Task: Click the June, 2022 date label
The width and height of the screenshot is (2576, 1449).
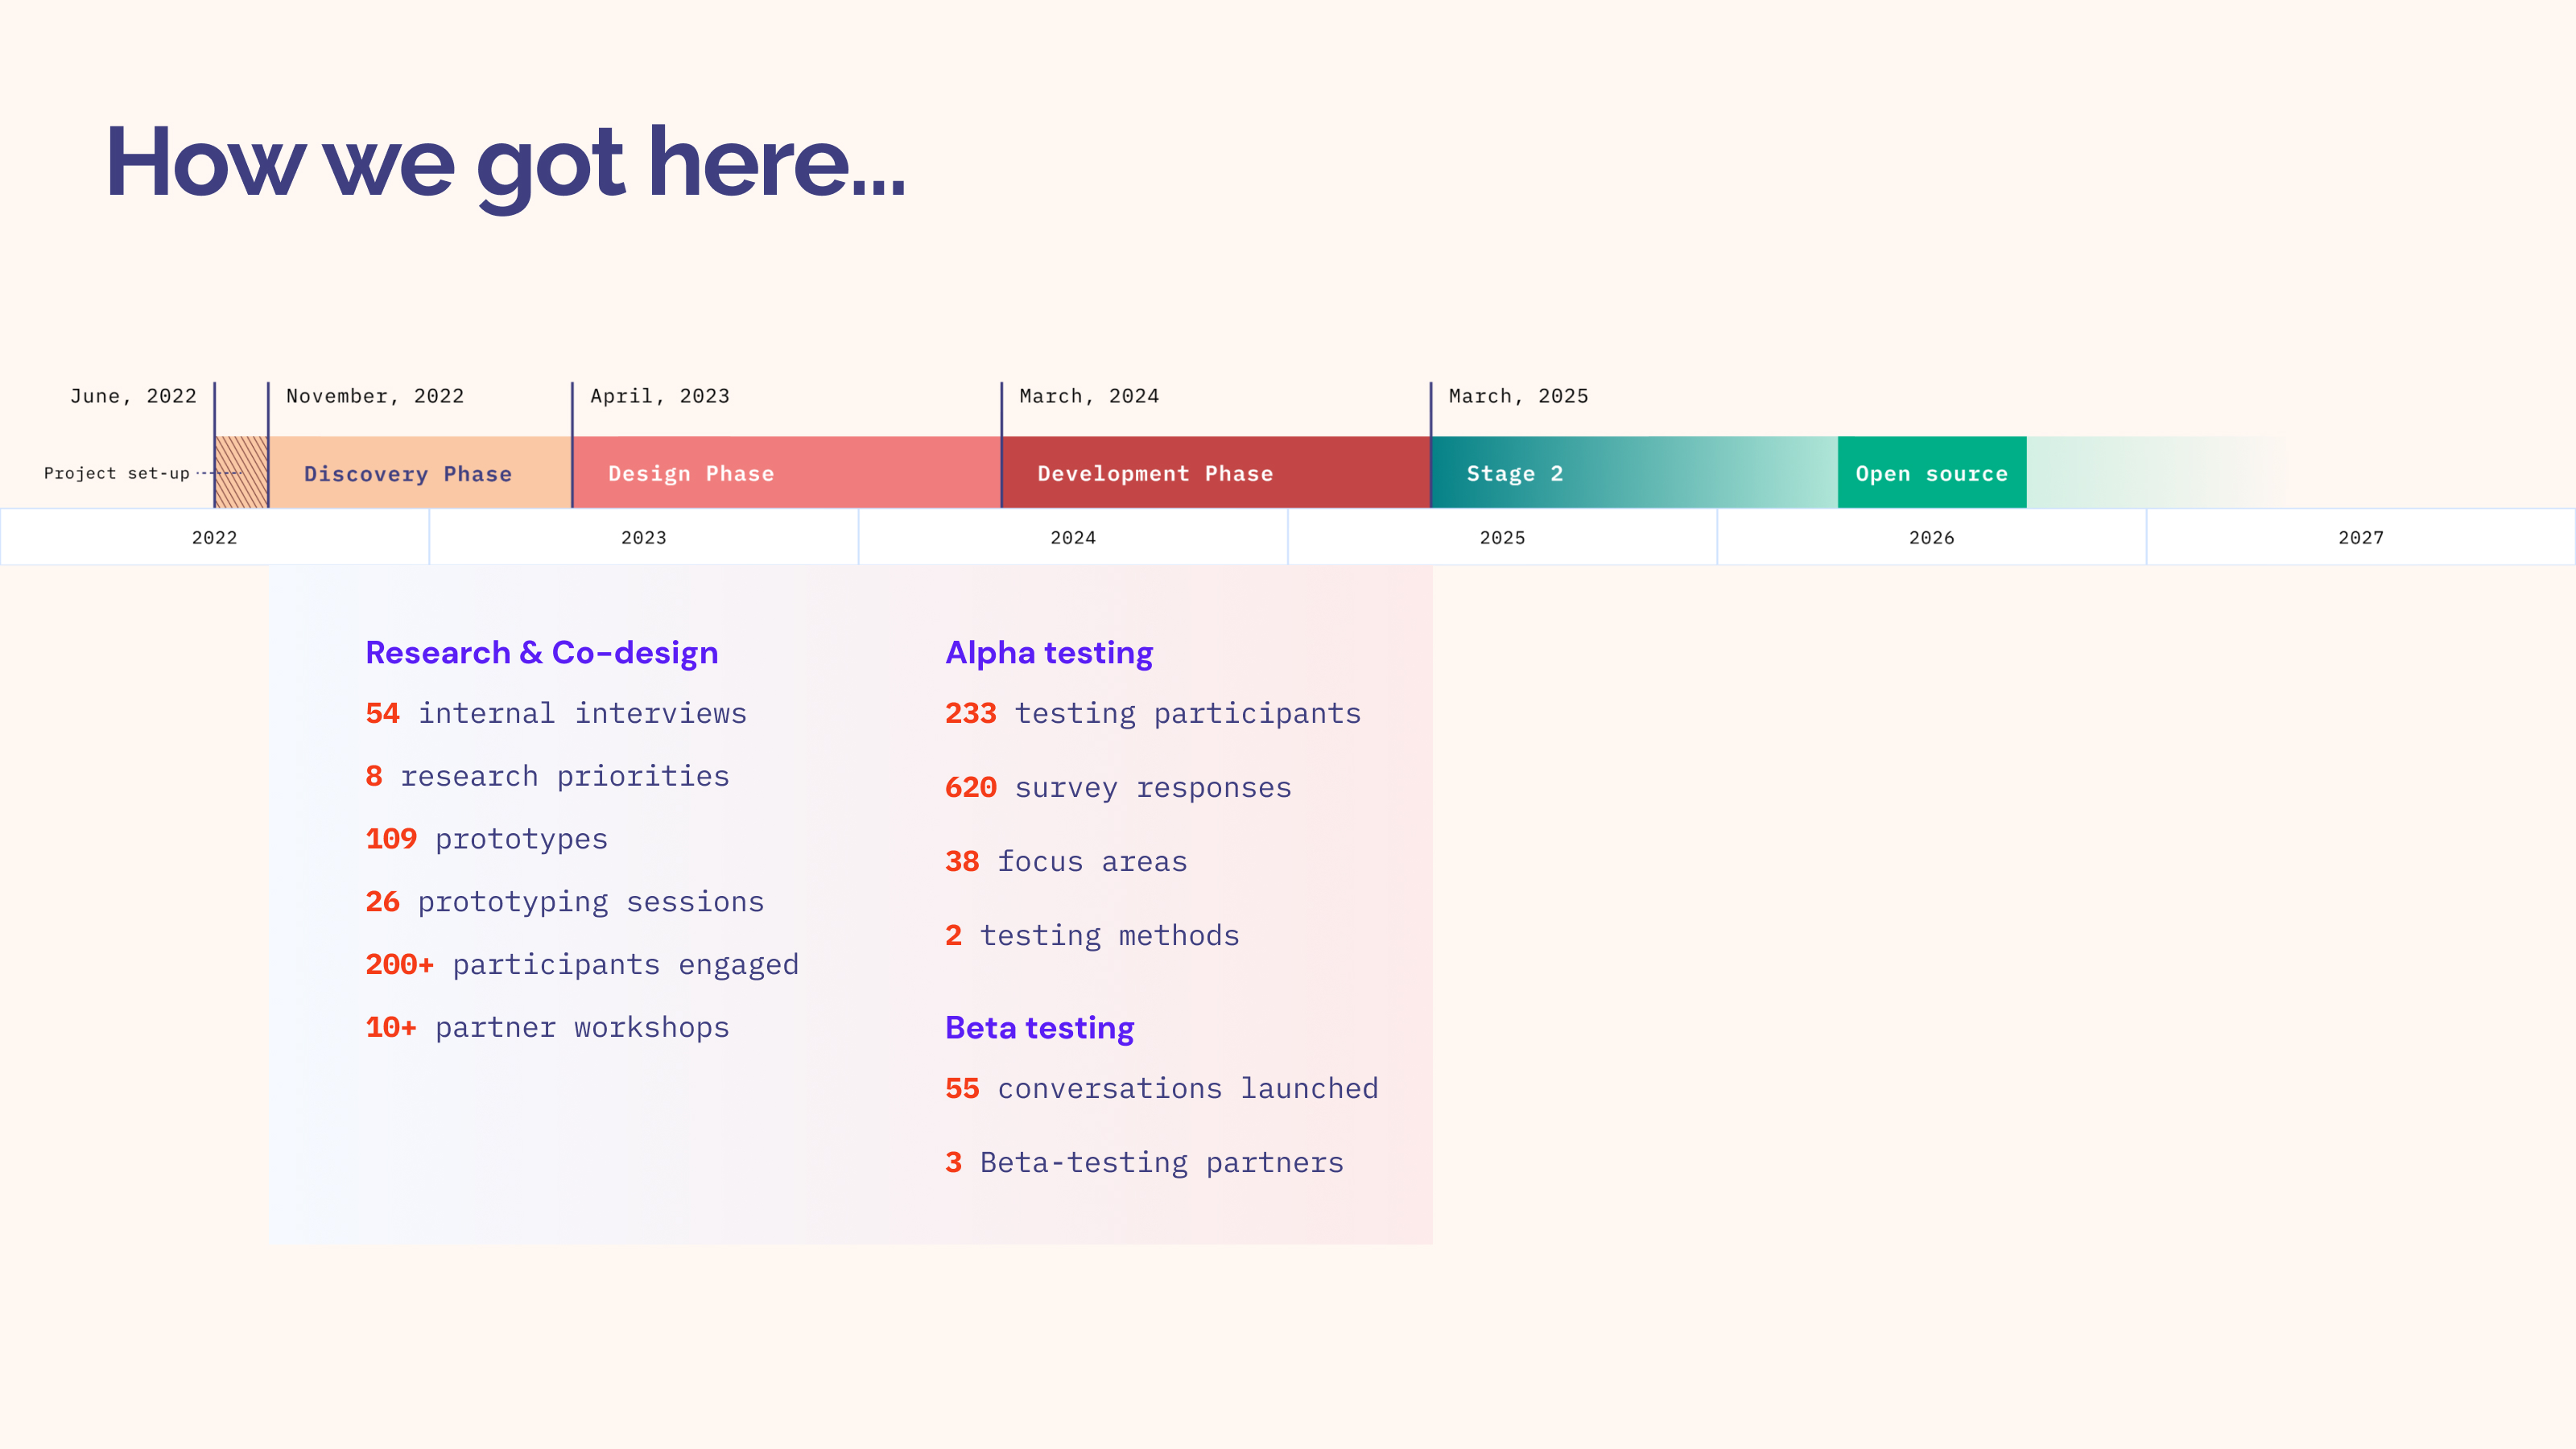Action: coord(133,396)
